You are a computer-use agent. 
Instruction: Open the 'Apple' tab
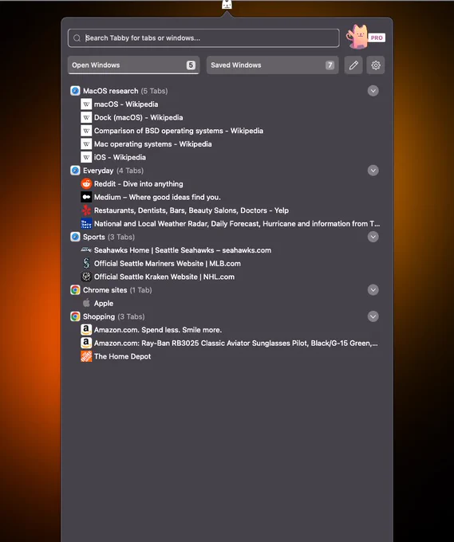tap(104, 303)
